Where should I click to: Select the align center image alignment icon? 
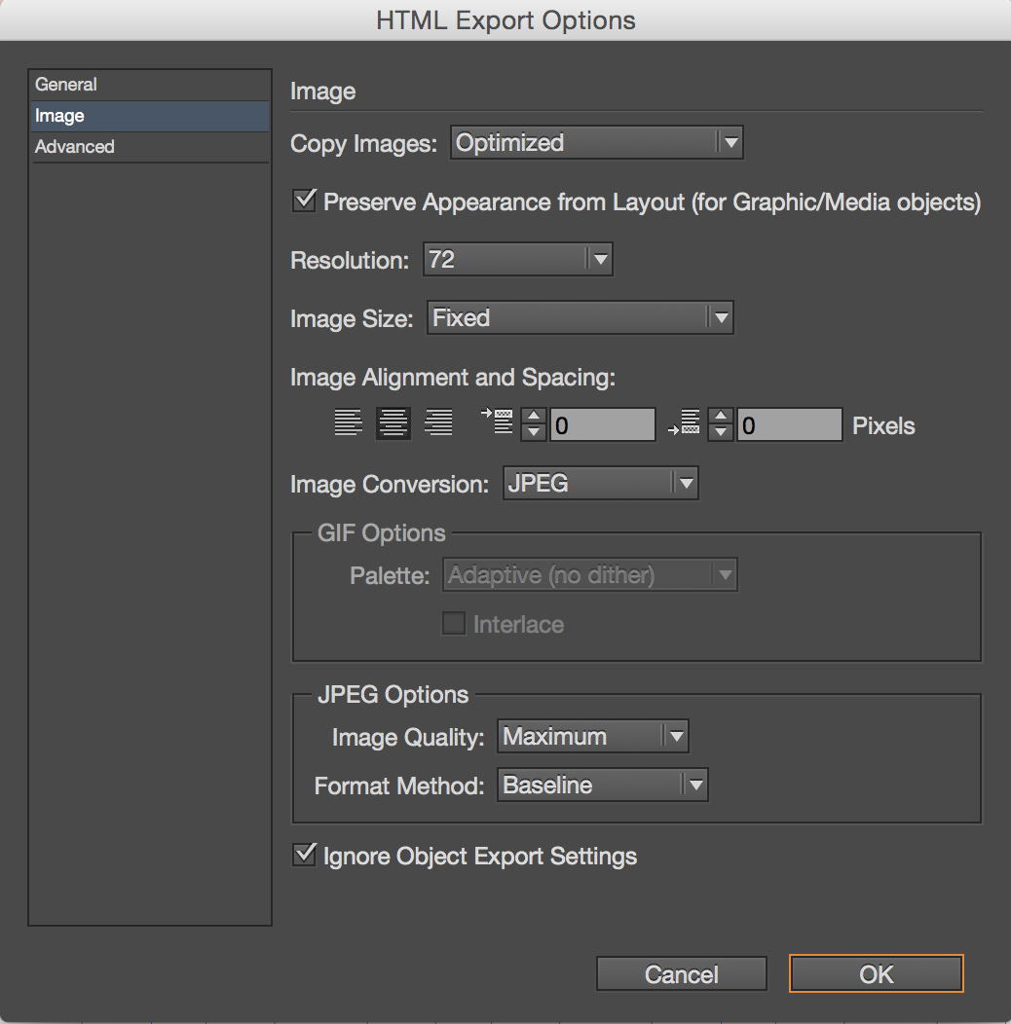393,423
